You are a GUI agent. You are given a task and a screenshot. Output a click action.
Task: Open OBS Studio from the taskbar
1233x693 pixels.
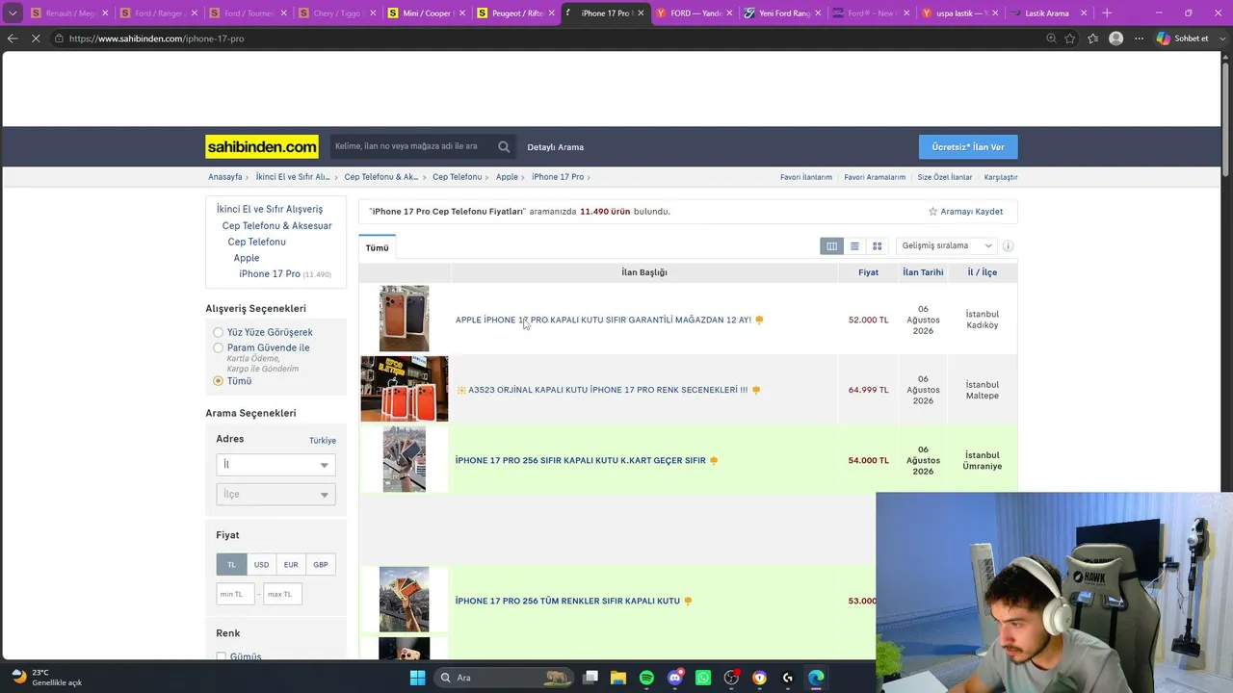tap(731, 678)
